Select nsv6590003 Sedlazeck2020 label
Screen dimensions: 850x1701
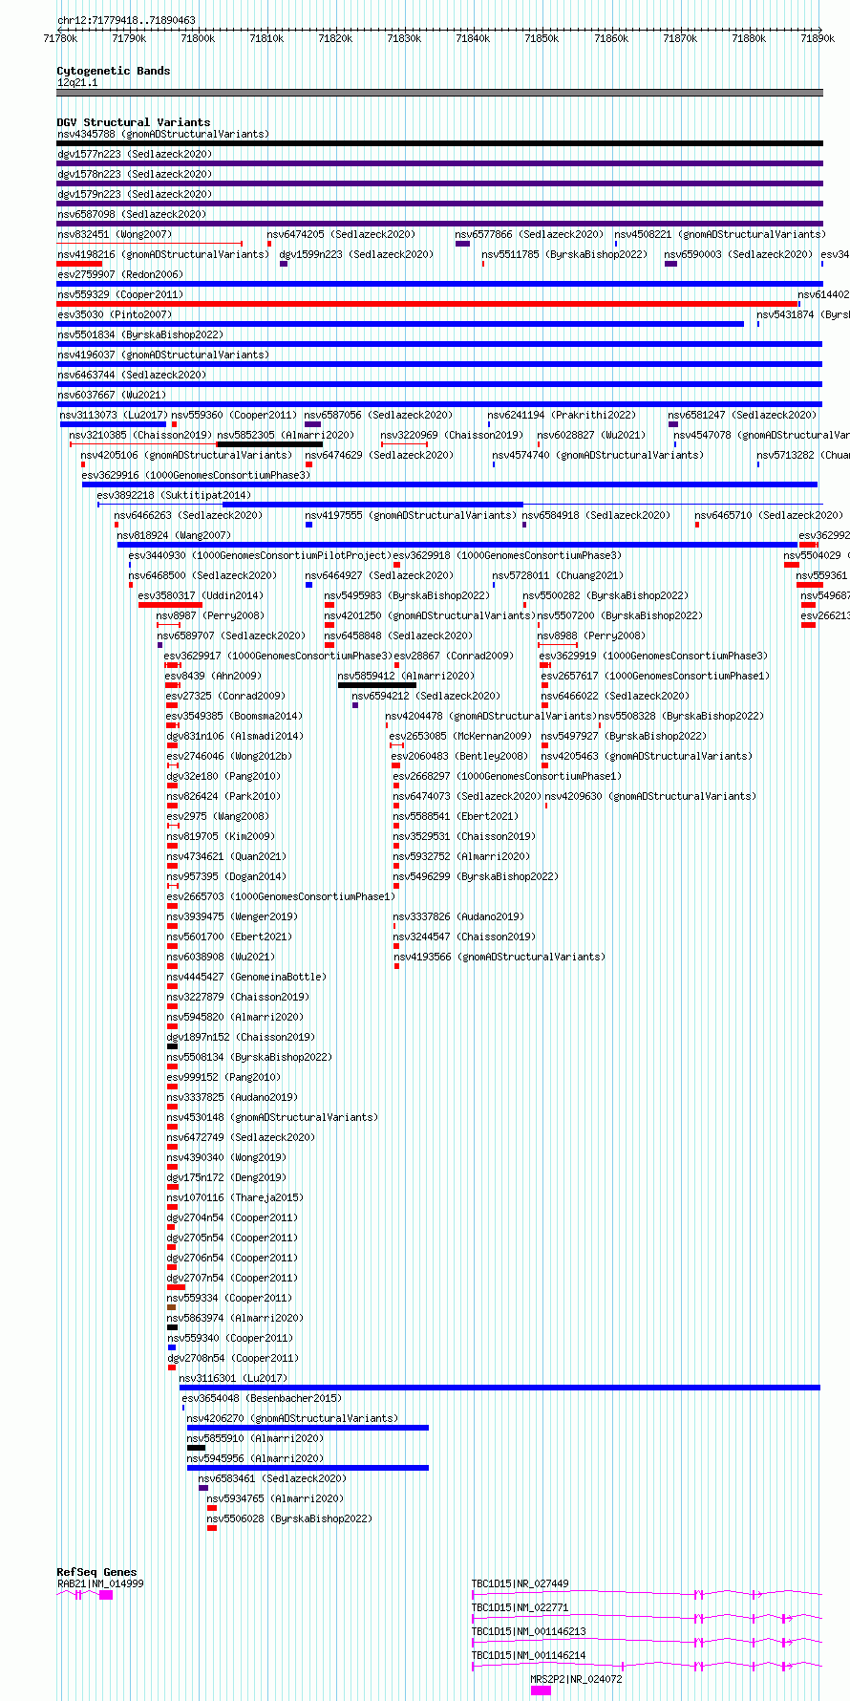click(738, 254)
